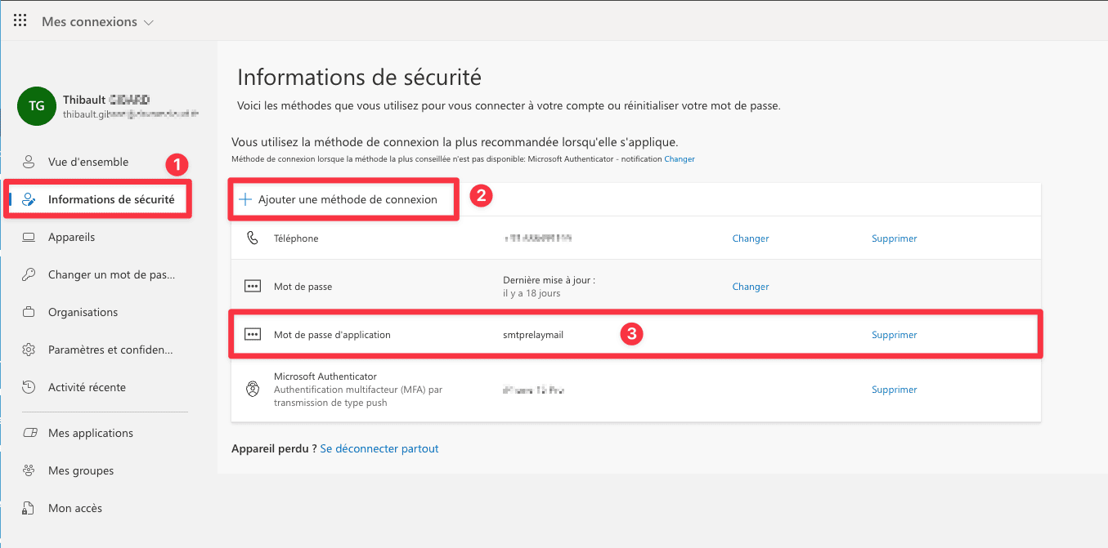Viewport: 1108px width, 548px height.
Task: Click the Téléphone row label
Action: (296, 238)
